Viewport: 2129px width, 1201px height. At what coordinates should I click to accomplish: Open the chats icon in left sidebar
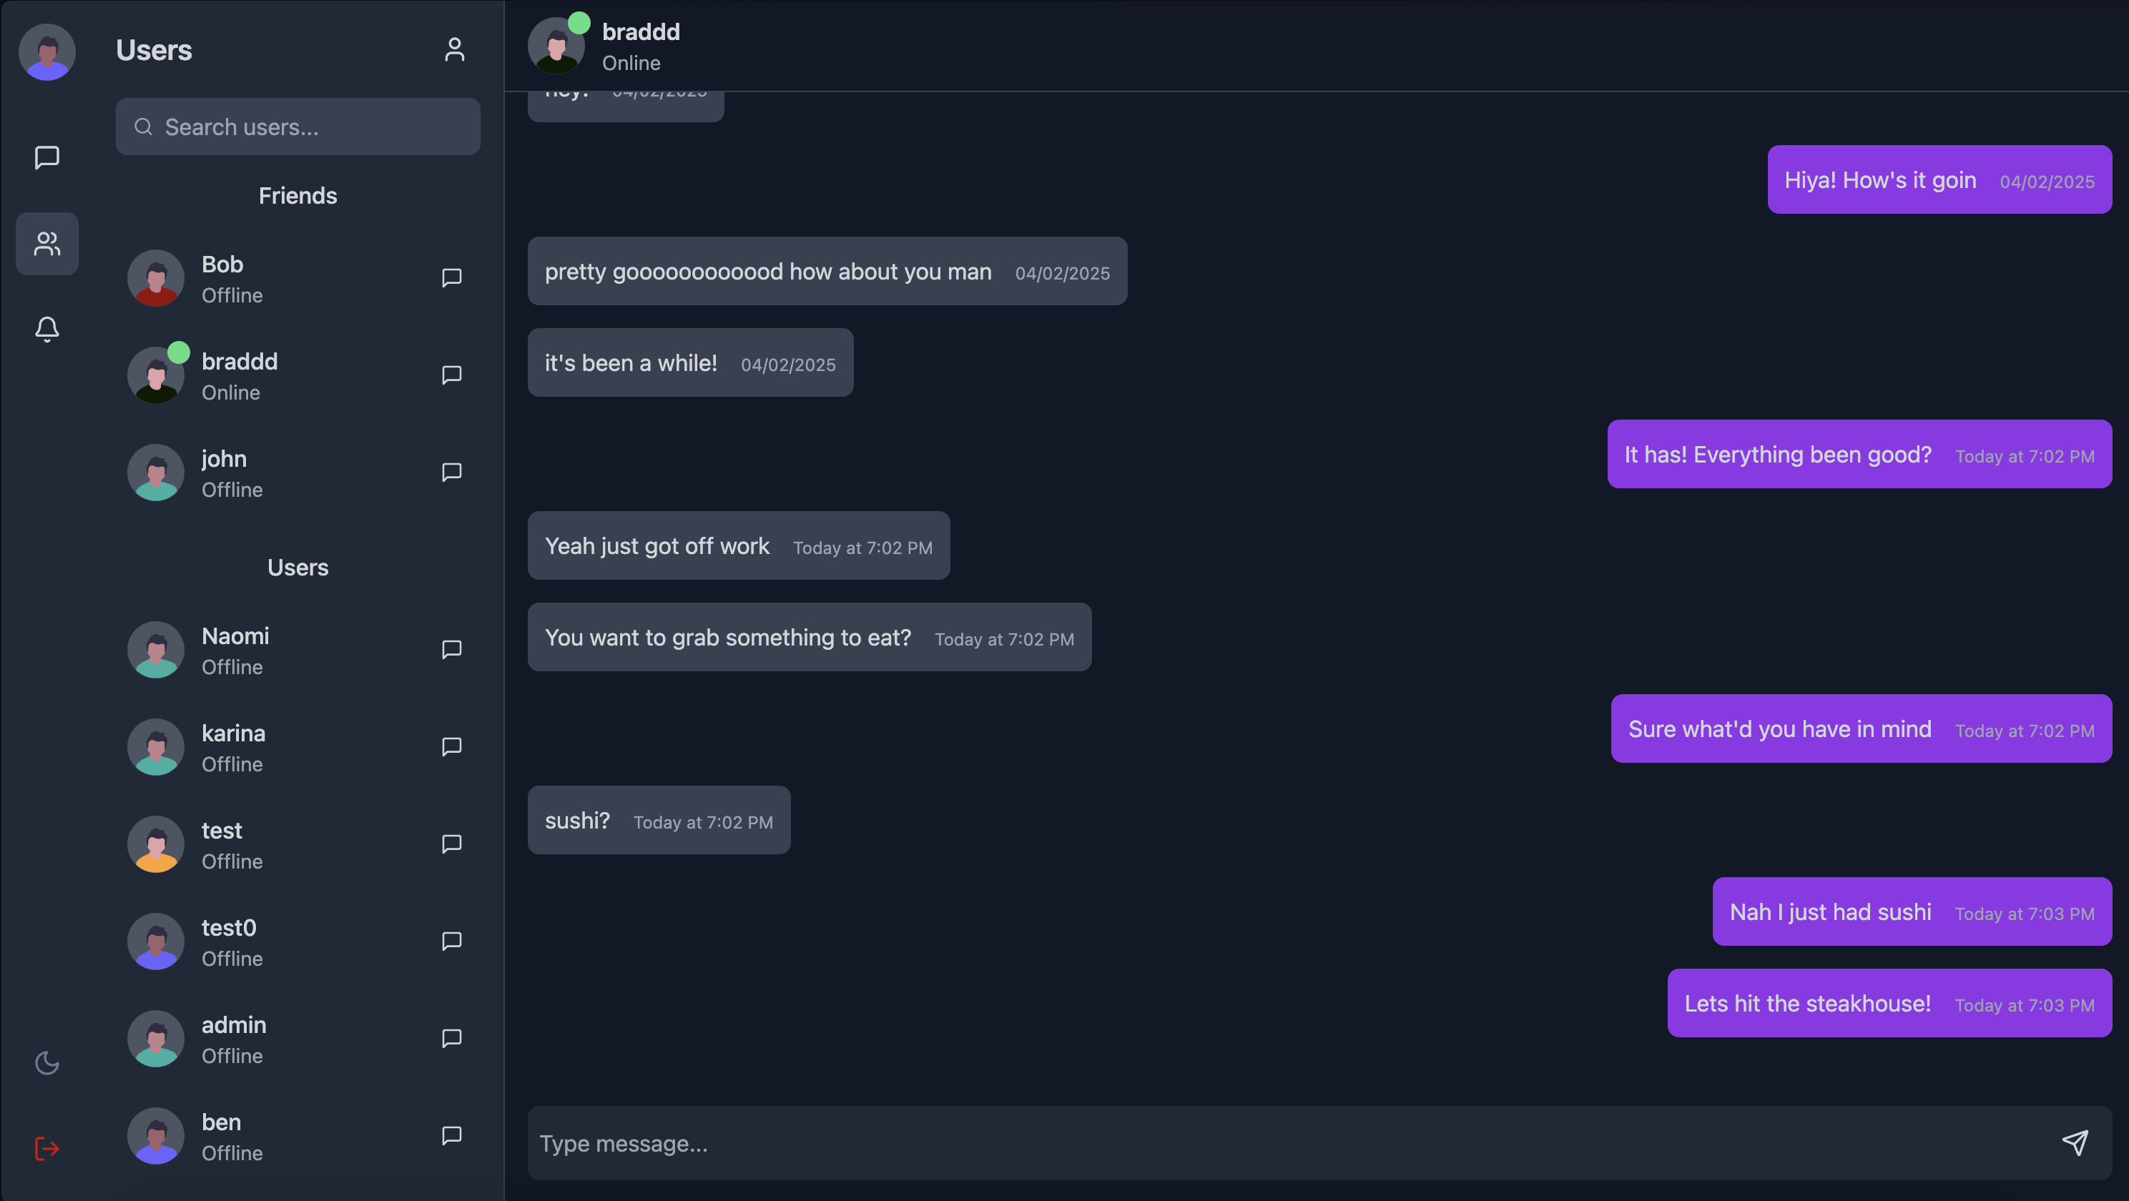(47, 157)
